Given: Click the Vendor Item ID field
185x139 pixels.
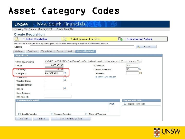Looking at the screenshot, I should [58, 84].
